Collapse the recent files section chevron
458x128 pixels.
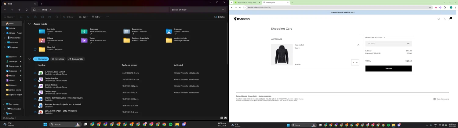29,59
